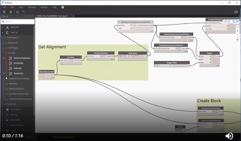
Task: Expand the Integer Slider options chevron
Action: [156, 65]
